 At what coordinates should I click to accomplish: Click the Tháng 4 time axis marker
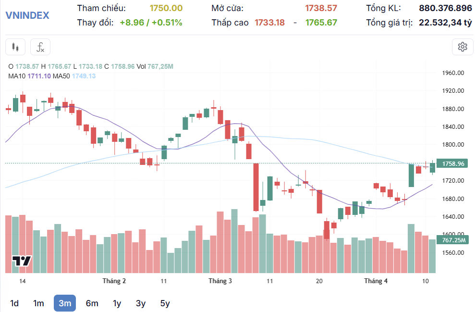pyautogui.click(x=376, y=281)
